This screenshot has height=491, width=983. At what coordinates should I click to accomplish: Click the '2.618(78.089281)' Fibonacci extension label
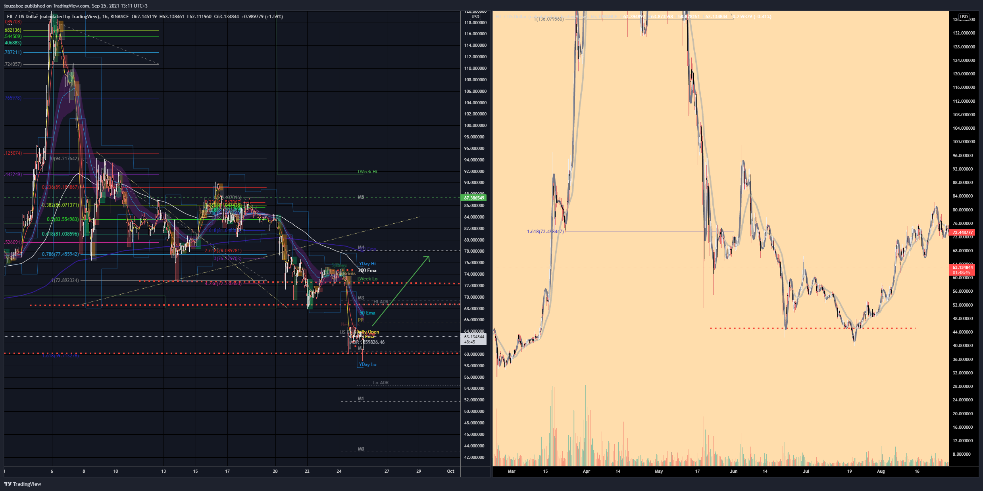pyautogui.click(x=223, y=251)
